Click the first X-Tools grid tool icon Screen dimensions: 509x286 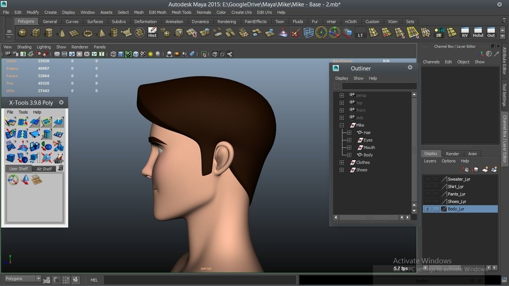pos(10,122)
